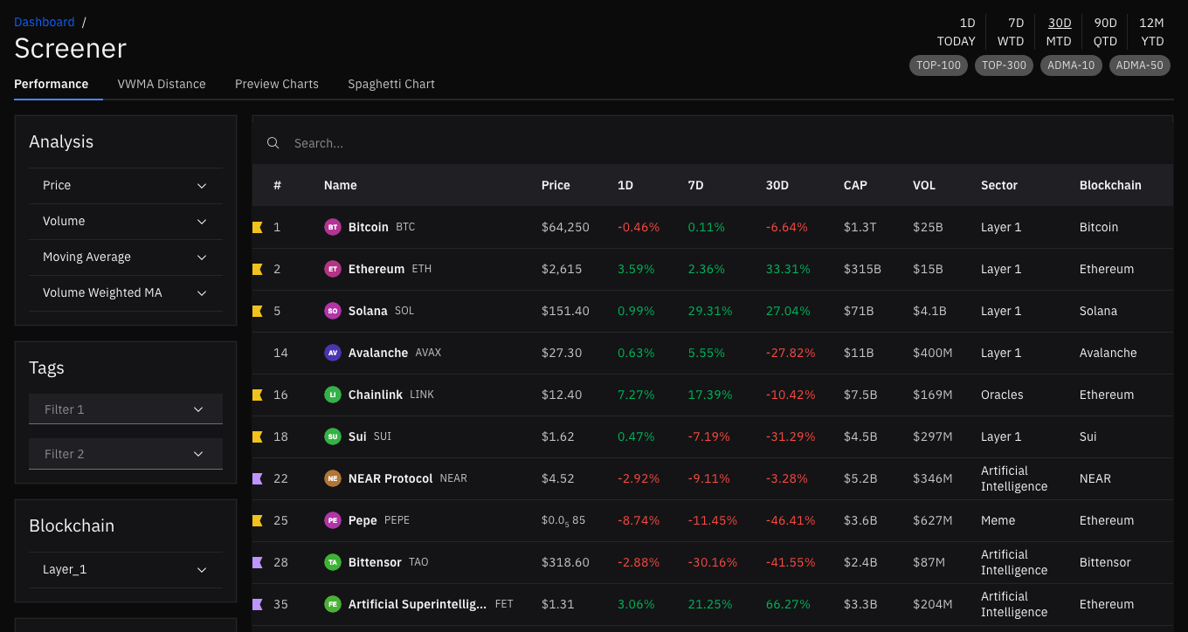Switch to the Performance tab

coord(52,85)
